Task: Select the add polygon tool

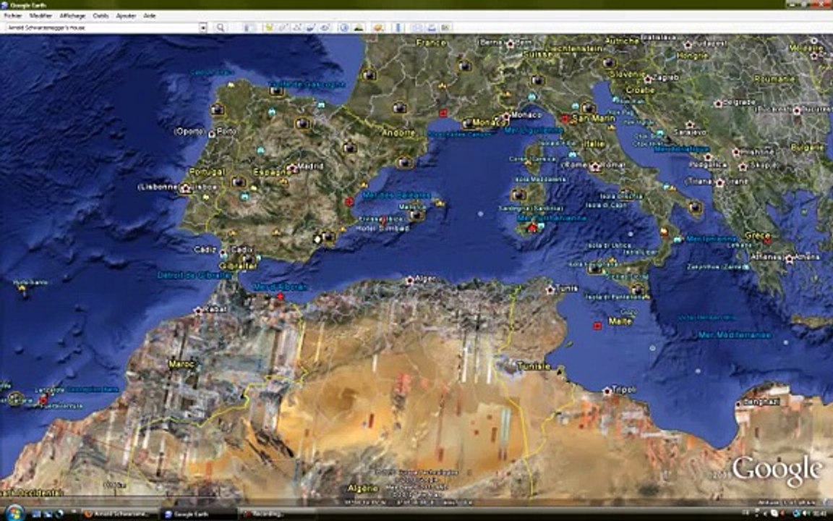Action: click(283, 27)
